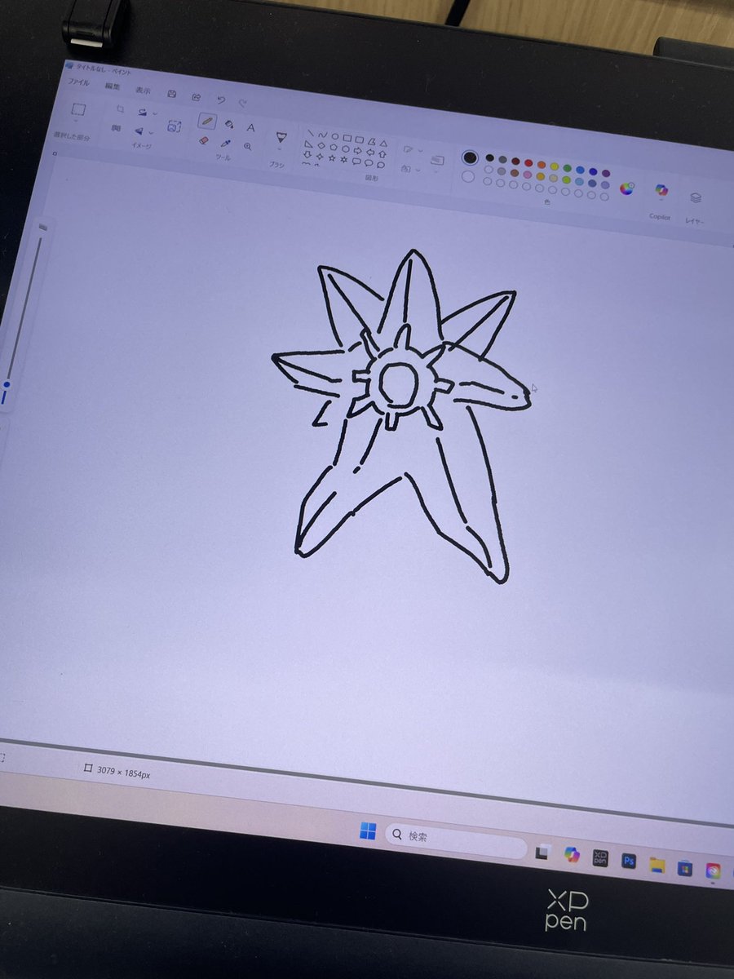Click the Crop image icon
This screenshot has height=979, width=734.
pyautogui.click(x=120, y=109)
